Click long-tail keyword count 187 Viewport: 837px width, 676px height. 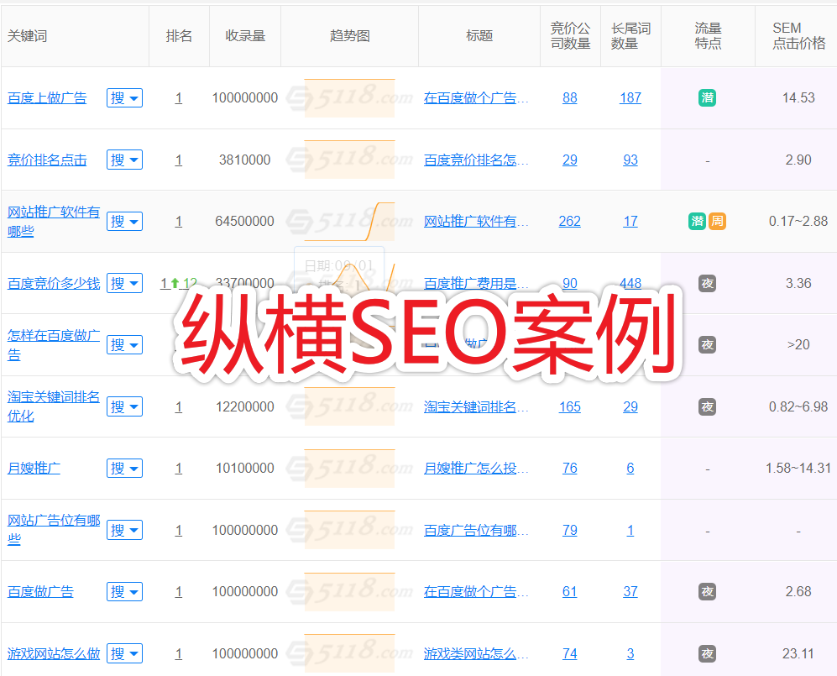[x=630, y=97]
